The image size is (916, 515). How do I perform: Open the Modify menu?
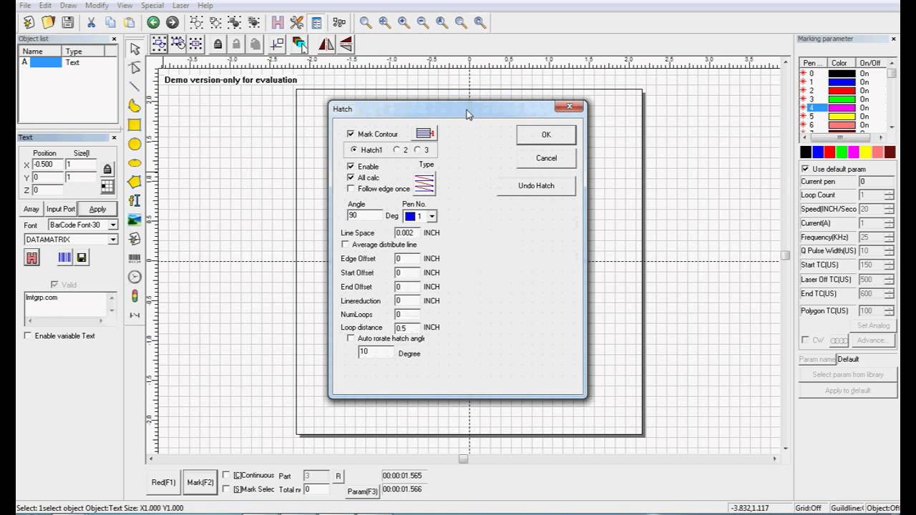tap(97, 6)
